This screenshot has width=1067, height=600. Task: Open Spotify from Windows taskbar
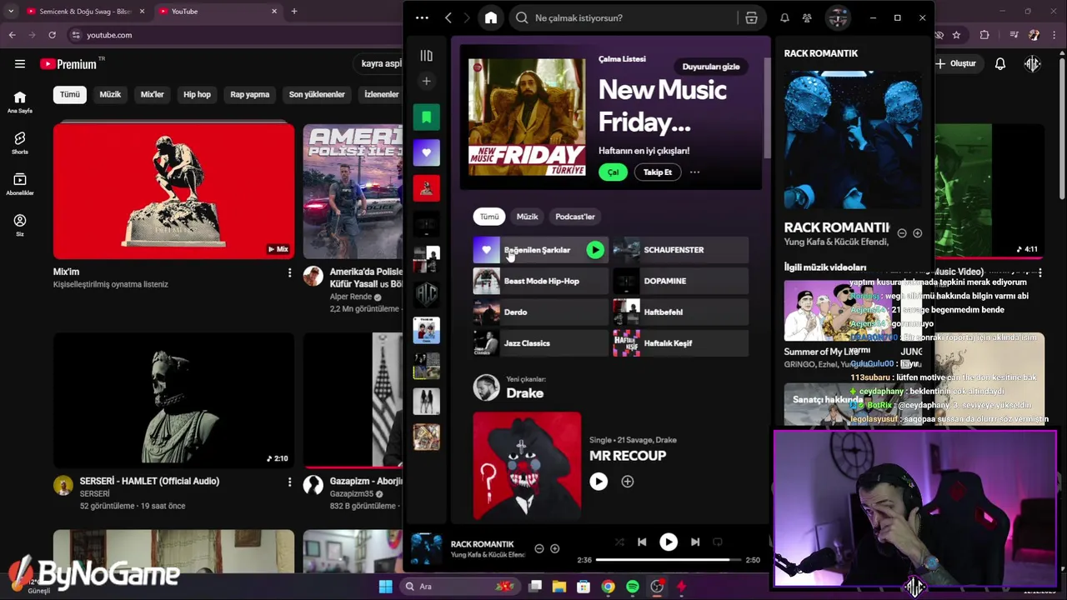click(x=633, y=587)
